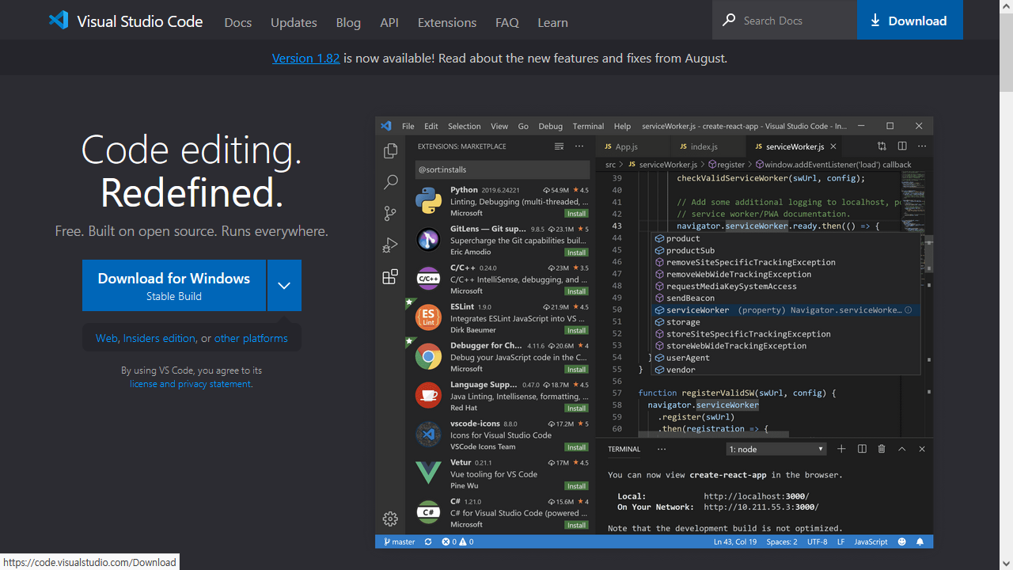Open the FAQ navigation link
Screen dimensions: 1013x570
point(507,22)
